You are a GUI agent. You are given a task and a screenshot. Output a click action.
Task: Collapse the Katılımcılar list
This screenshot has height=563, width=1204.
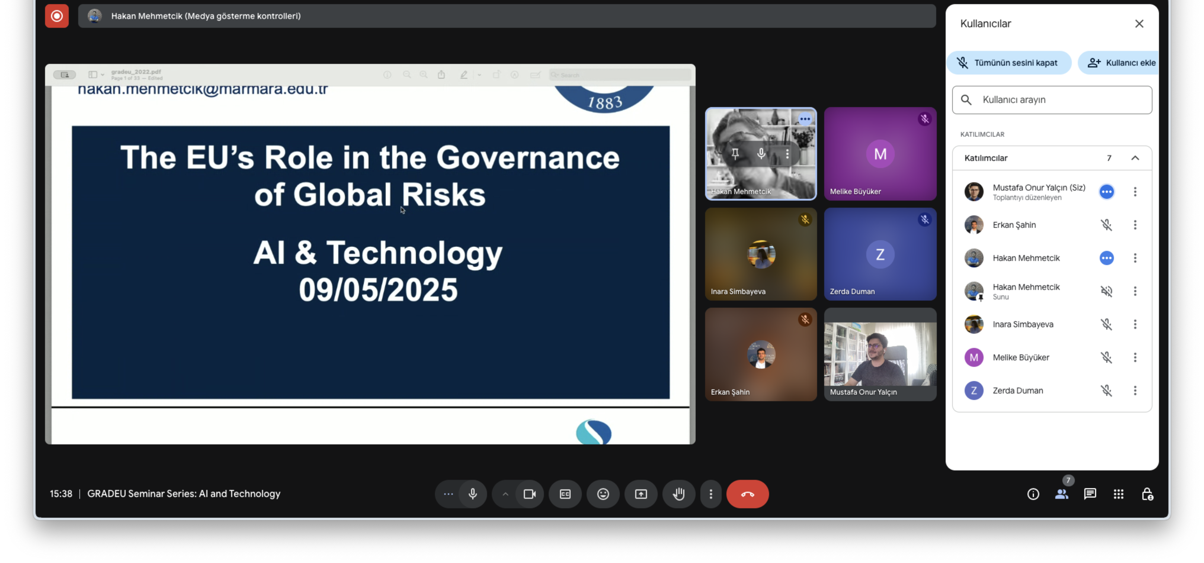[x=1135, y=158]
